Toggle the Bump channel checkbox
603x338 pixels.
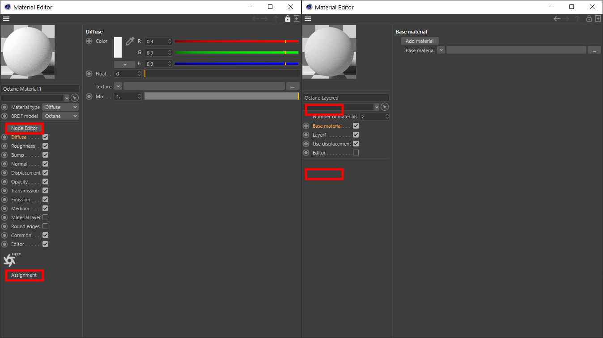point(45,155)
